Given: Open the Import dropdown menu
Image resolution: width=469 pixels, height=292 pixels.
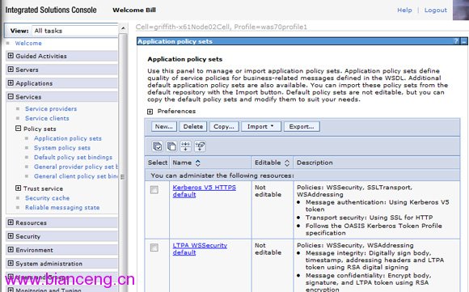Looking at the screenshot, I should pyautogui.click(x=261, y=126).
